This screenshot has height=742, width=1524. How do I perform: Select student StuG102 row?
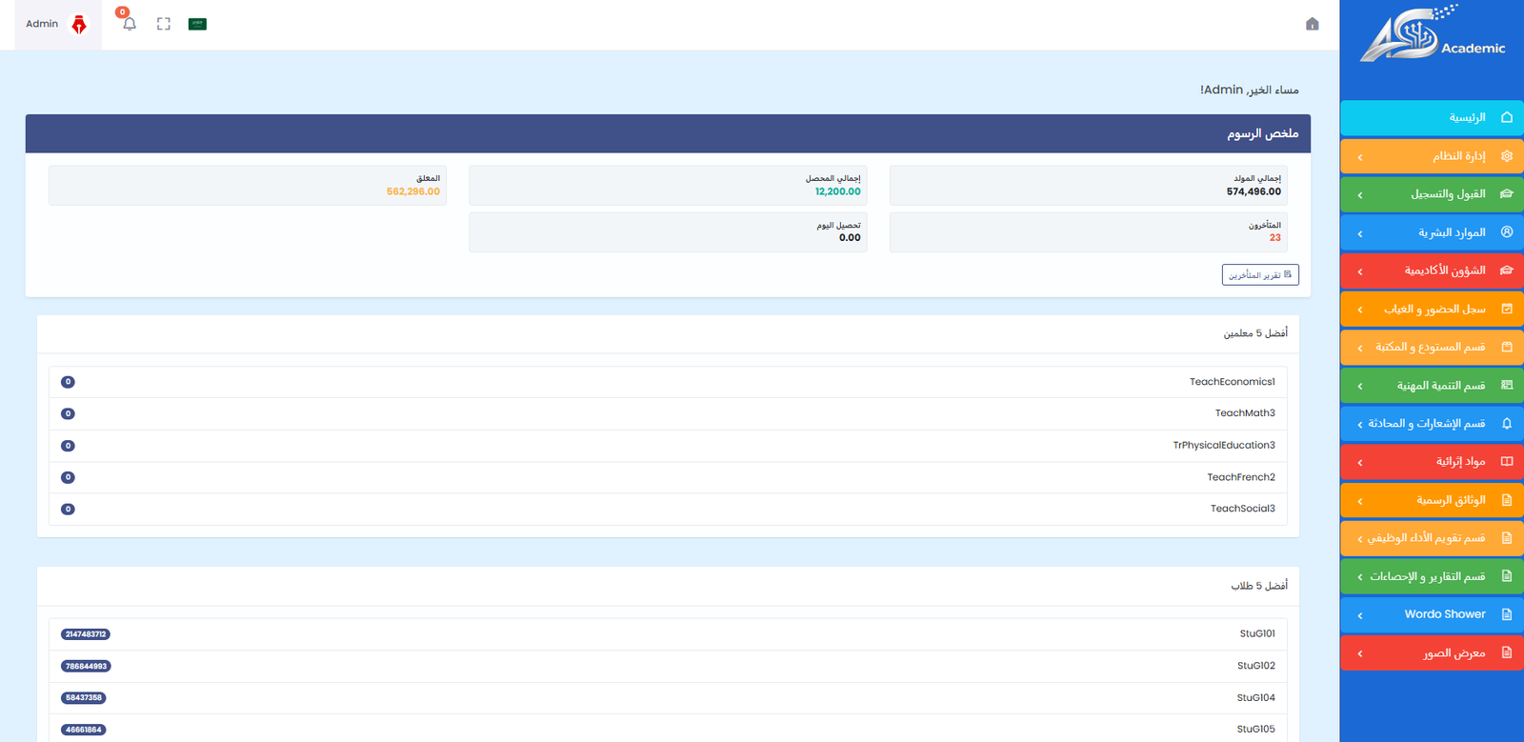pos(668,666)
